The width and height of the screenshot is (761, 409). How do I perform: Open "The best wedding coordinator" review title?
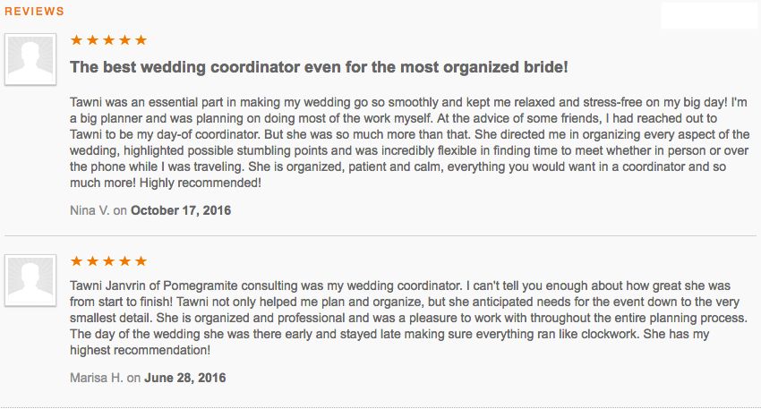pyautogui.click(x=319, y=67)
